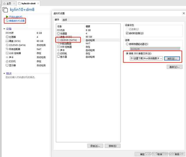Click the 设备 column header in dialog

coord(59,26)
